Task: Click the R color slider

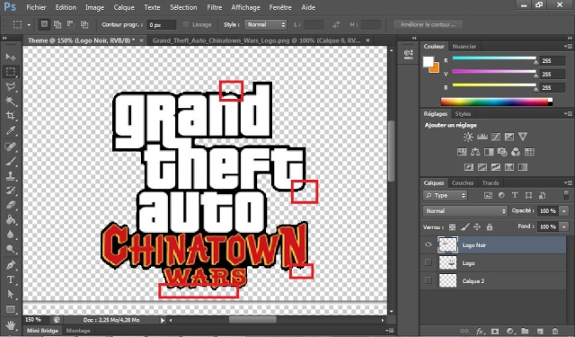Action: point(494,58)
